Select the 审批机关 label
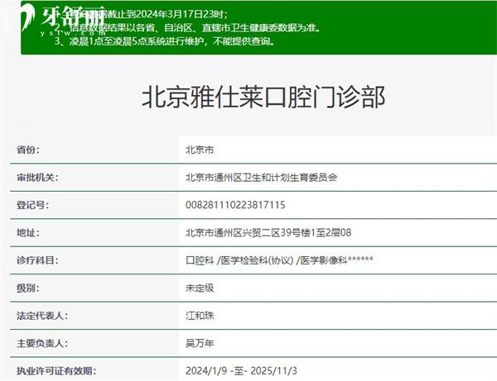 tap(37, 178)
